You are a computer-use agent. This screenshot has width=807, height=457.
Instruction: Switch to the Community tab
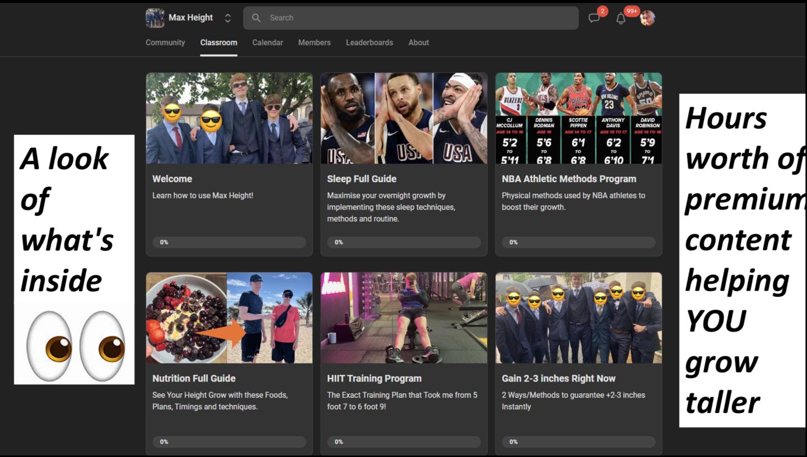(165, 43)
